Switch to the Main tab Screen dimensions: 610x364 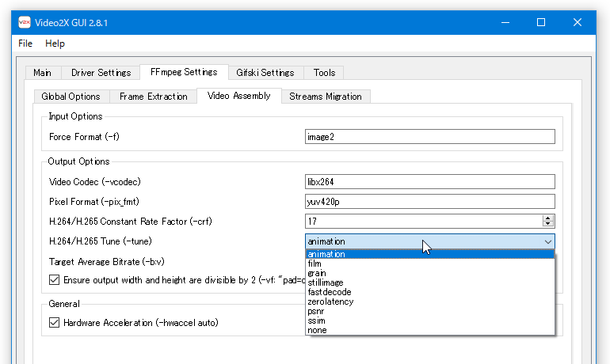[x=43, y=73]
